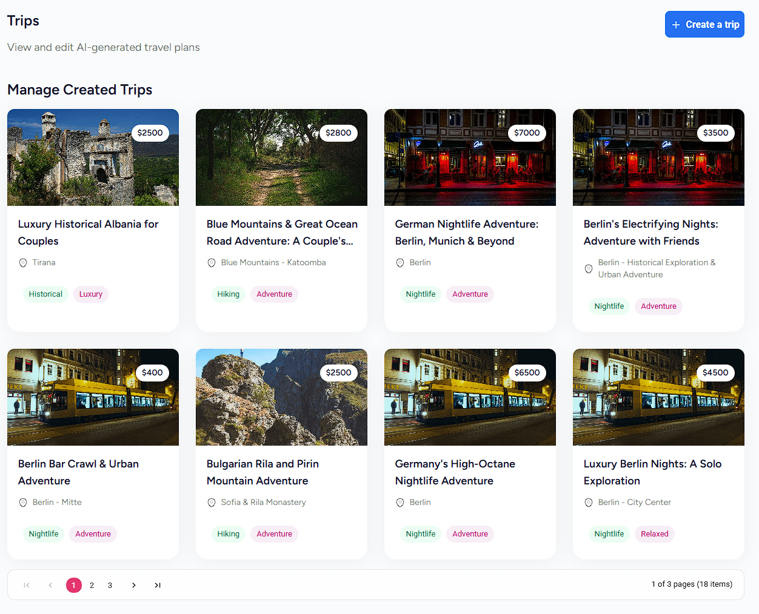Open Bulgarian Rila and Pirin Mountain Adventure
Image resolution: width=759 pixels, height=614 pixels.
262,472
